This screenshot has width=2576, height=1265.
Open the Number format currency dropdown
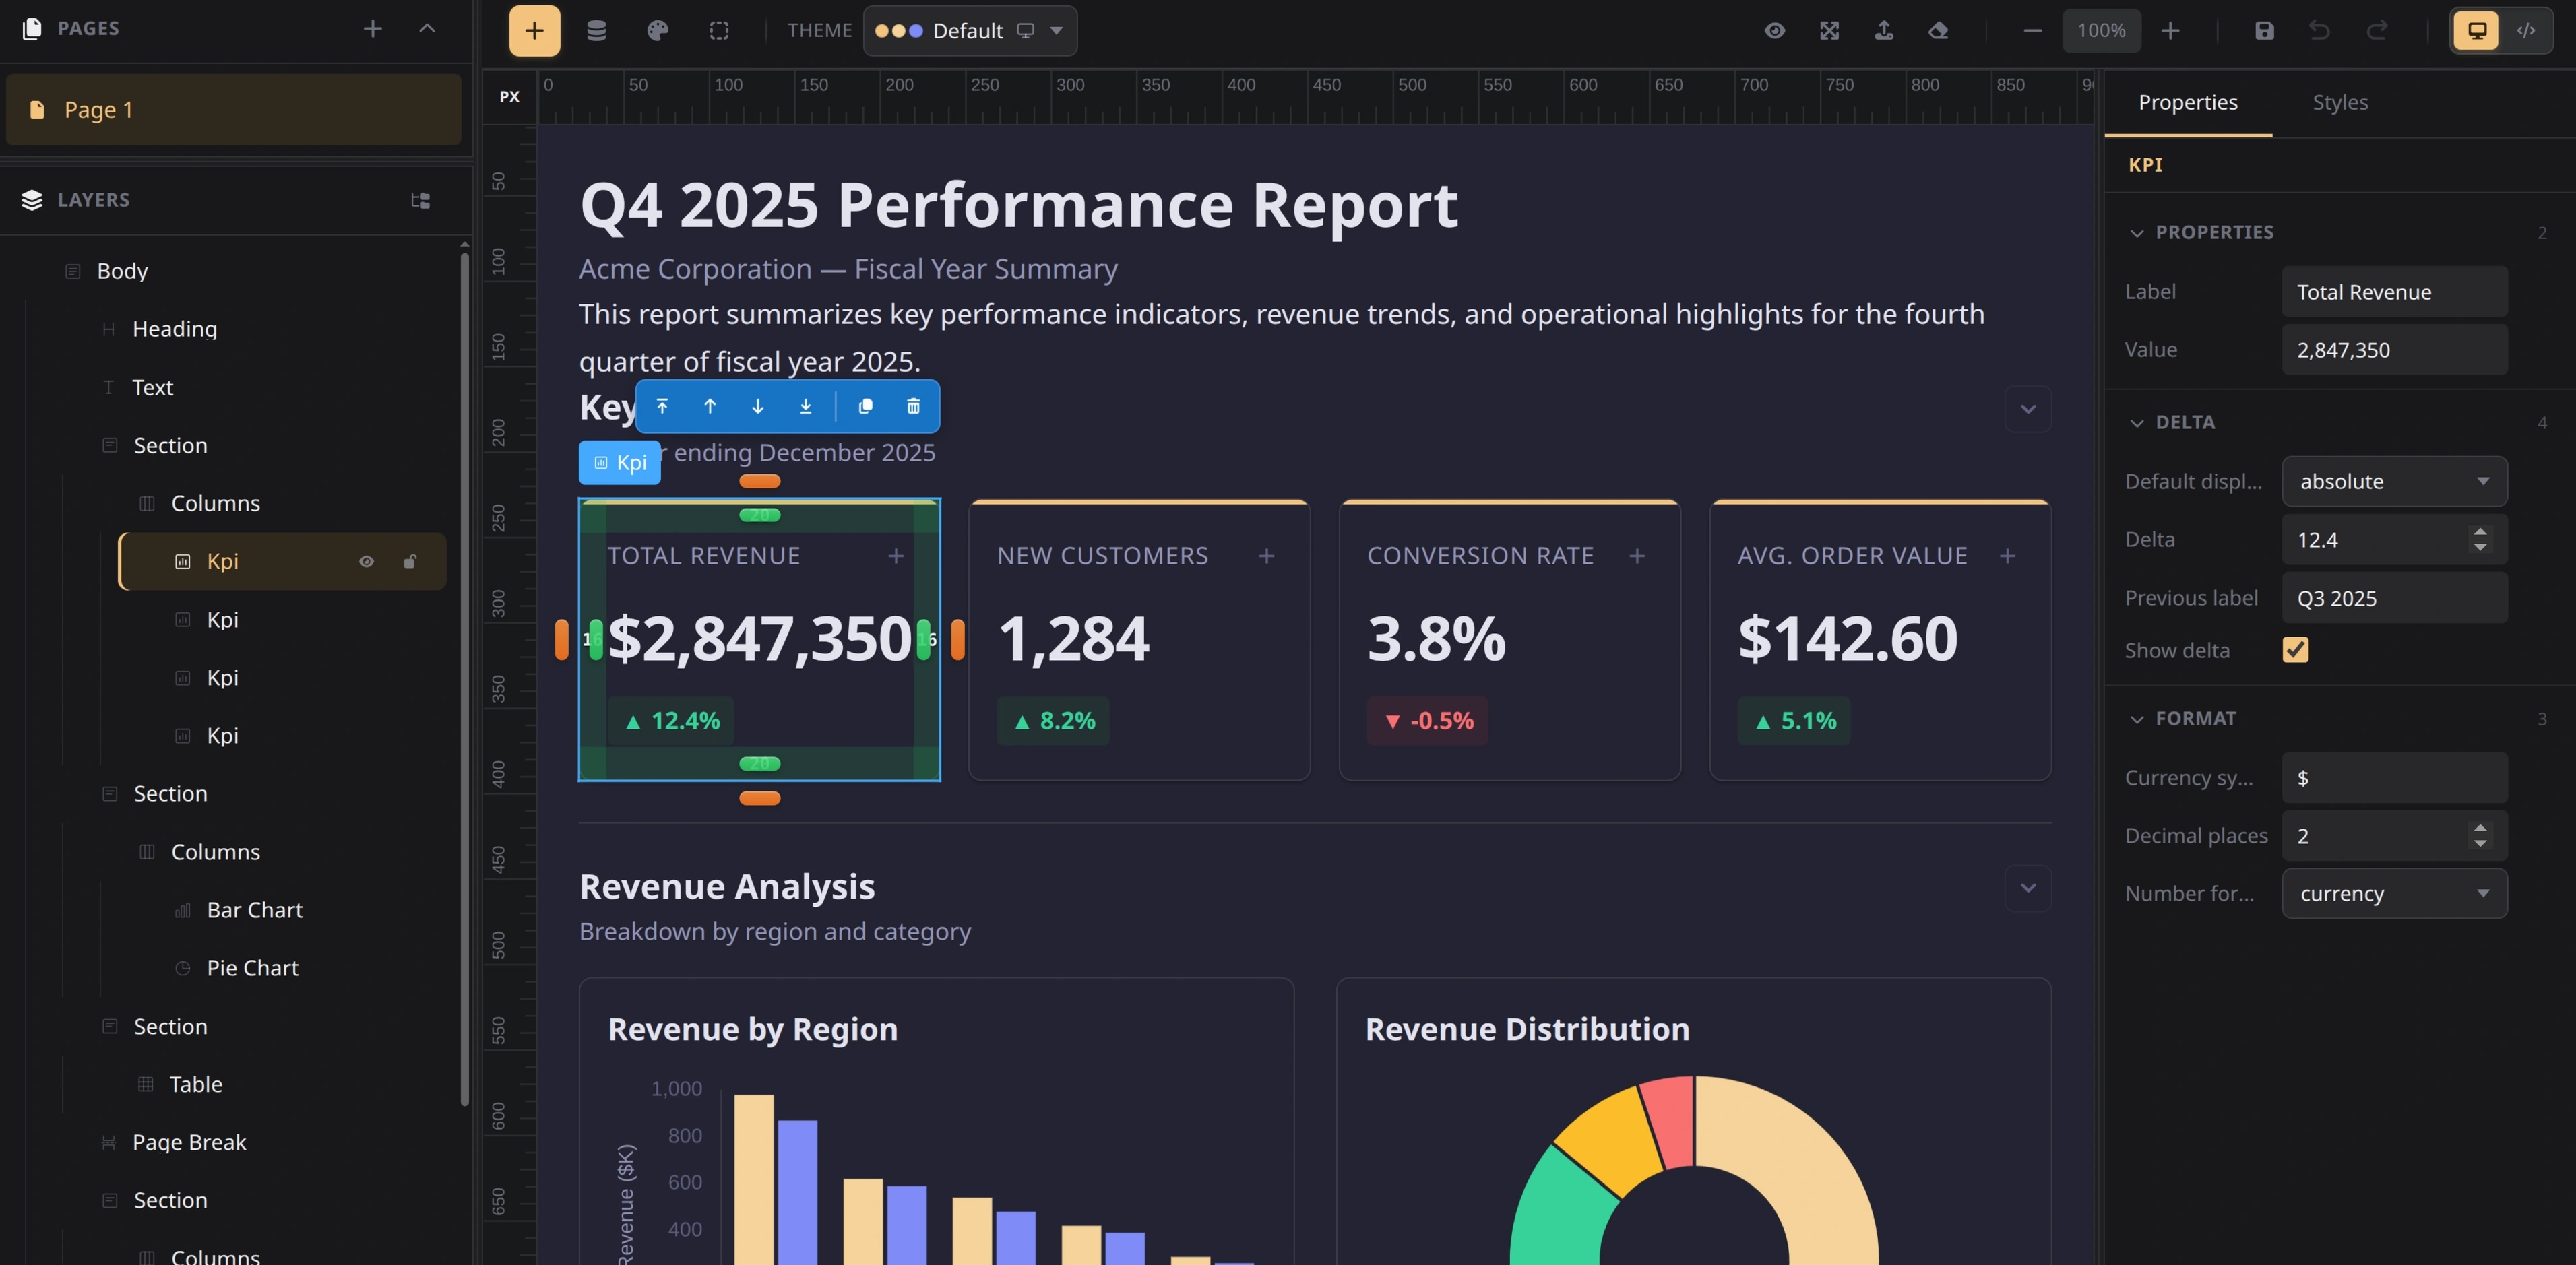2394,893
